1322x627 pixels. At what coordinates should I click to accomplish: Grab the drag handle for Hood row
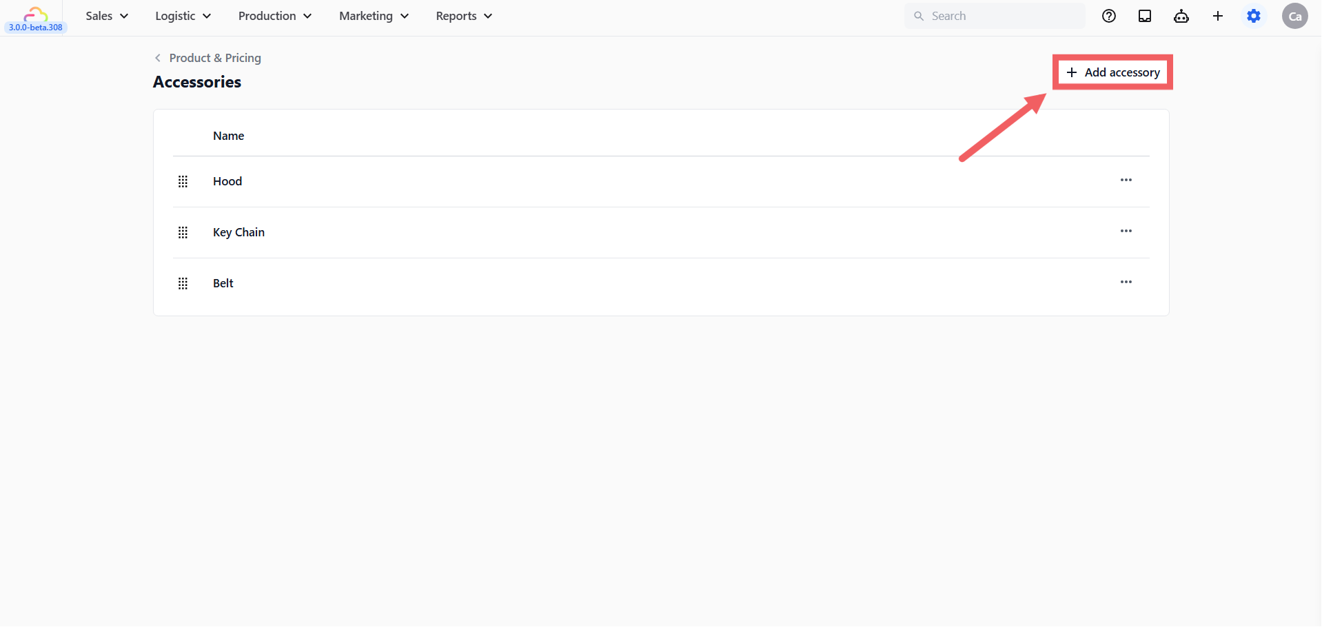(x=183, y=181)
